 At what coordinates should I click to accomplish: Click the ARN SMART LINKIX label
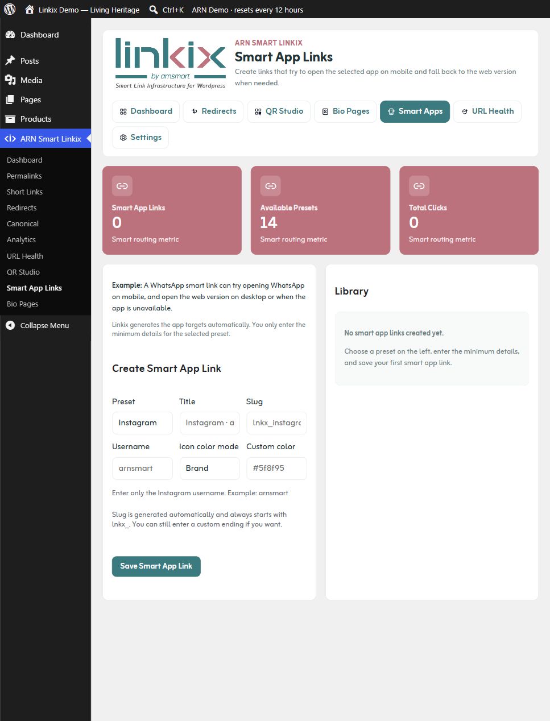click(x=268, y=43)
